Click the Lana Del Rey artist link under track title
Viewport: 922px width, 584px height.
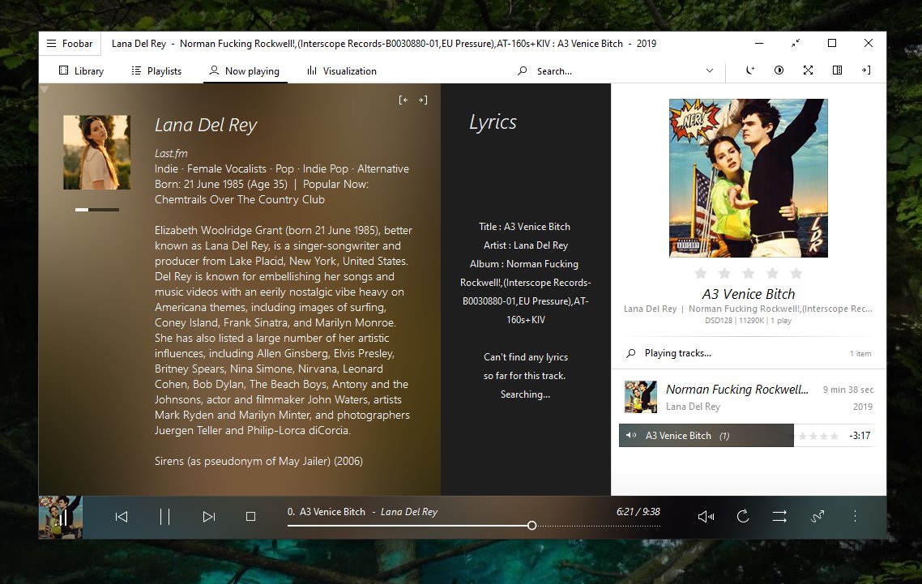coord(650,309)
